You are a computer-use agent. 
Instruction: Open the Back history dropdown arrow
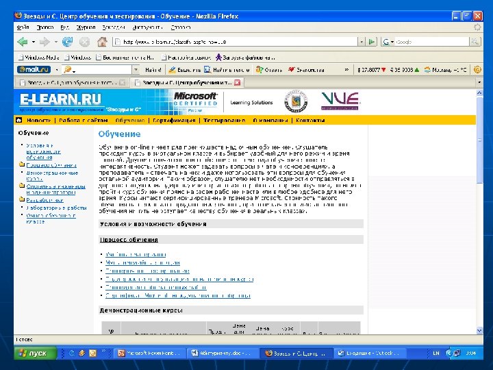coord(33,42)
